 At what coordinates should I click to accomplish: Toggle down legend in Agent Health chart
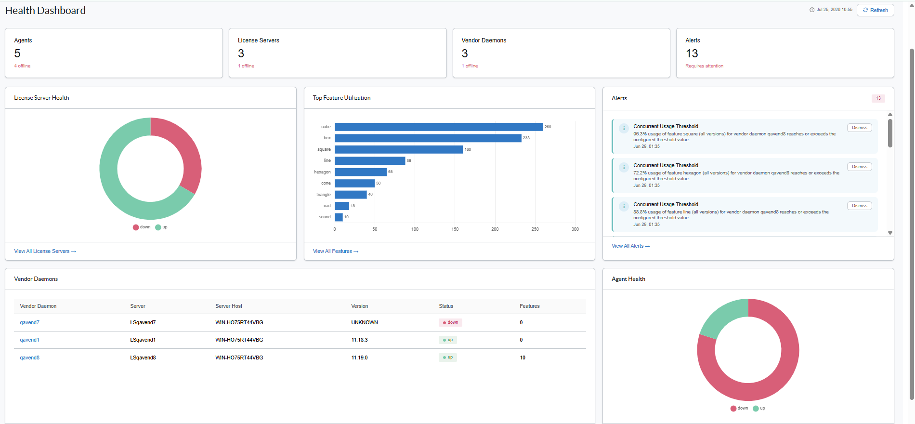739,409
